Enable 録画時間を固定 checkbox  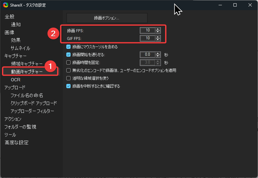(x=69, y=63)
